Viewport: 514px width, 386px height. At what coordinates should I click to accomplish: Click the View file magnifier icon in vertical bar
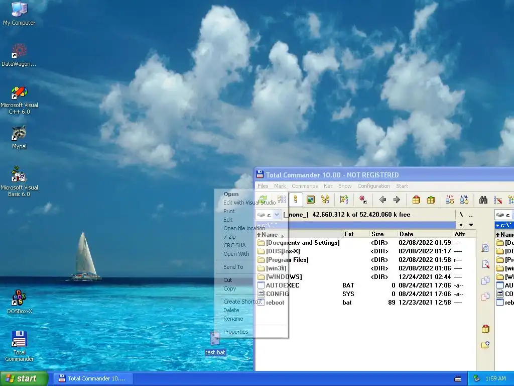click(485, 248)
